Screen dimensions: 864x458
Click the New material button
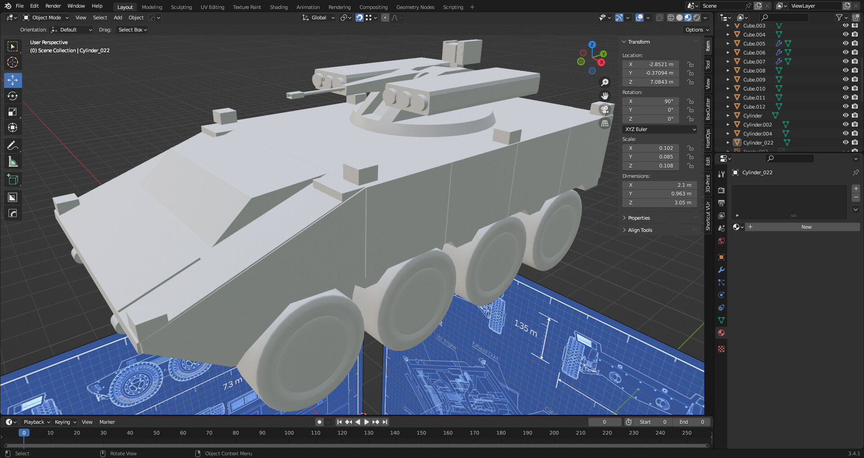(x=806, y=227)
